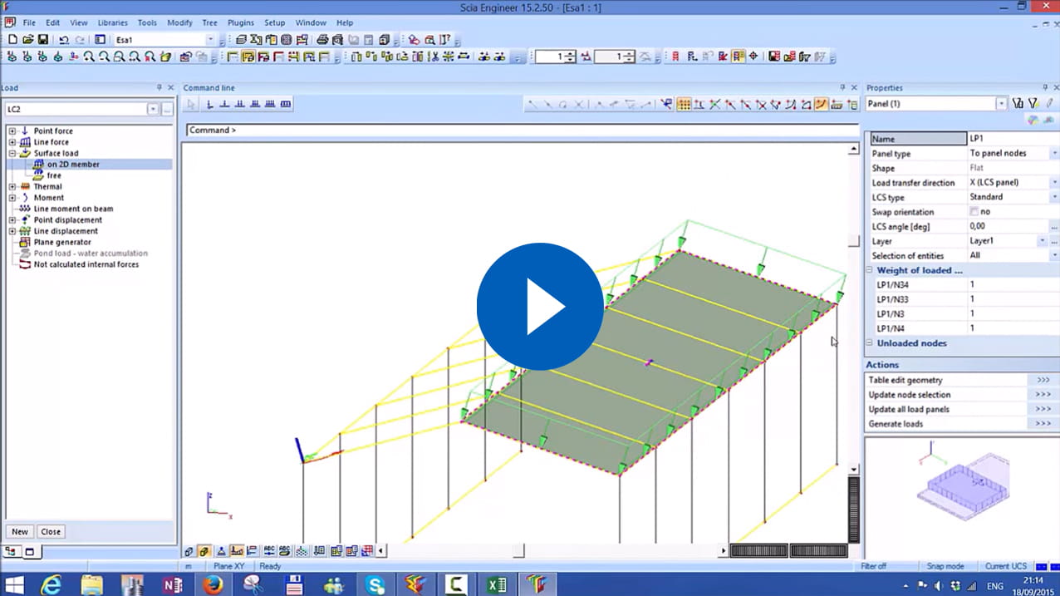Run Table edit geometry action
The image size is (1060, 596).
coord(962,380)
